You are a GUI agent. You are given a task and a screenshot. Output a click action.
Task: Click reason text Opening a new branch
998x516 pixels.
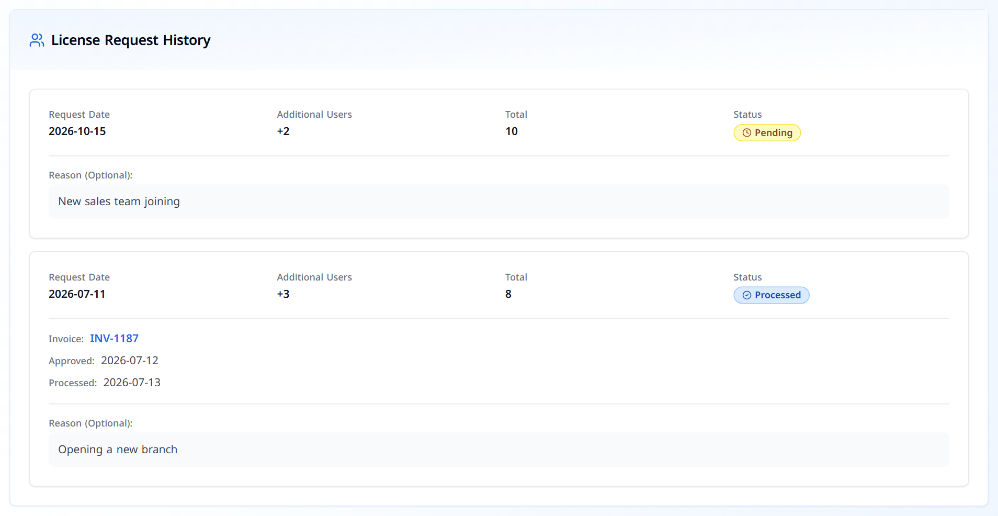pyautogui.click(x=118, y=450)
